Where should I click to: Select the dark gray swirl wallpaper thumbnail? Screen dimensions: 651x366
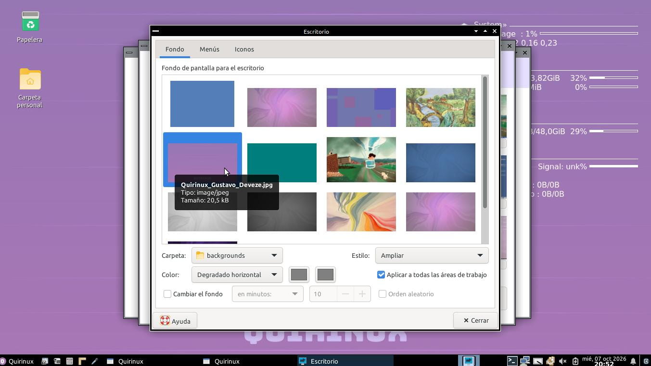coord(282,212)
